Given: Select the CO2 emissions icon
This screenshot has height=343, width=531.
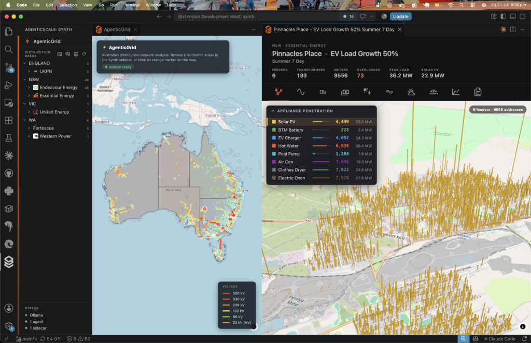Looking at the screenshot, I should pyautogui.click(x=323, y=92).
